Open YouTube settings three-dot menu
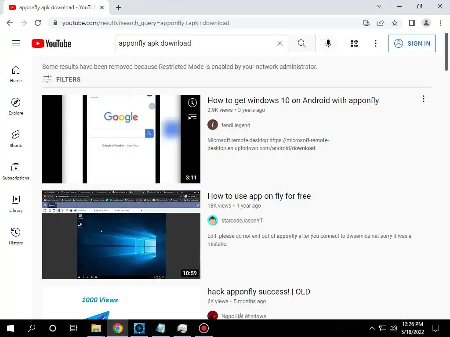The image size is (450, 337). click(376, 43)
